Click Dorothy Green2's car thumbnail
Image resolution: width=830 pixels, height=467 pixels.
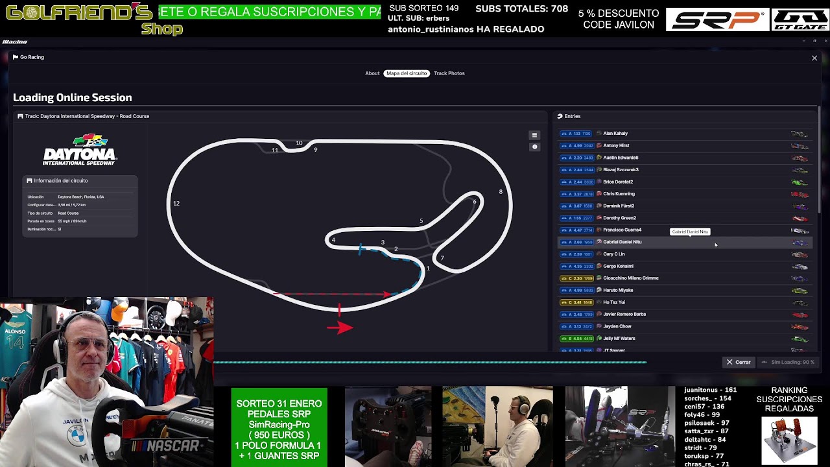(x=800, y=218)
